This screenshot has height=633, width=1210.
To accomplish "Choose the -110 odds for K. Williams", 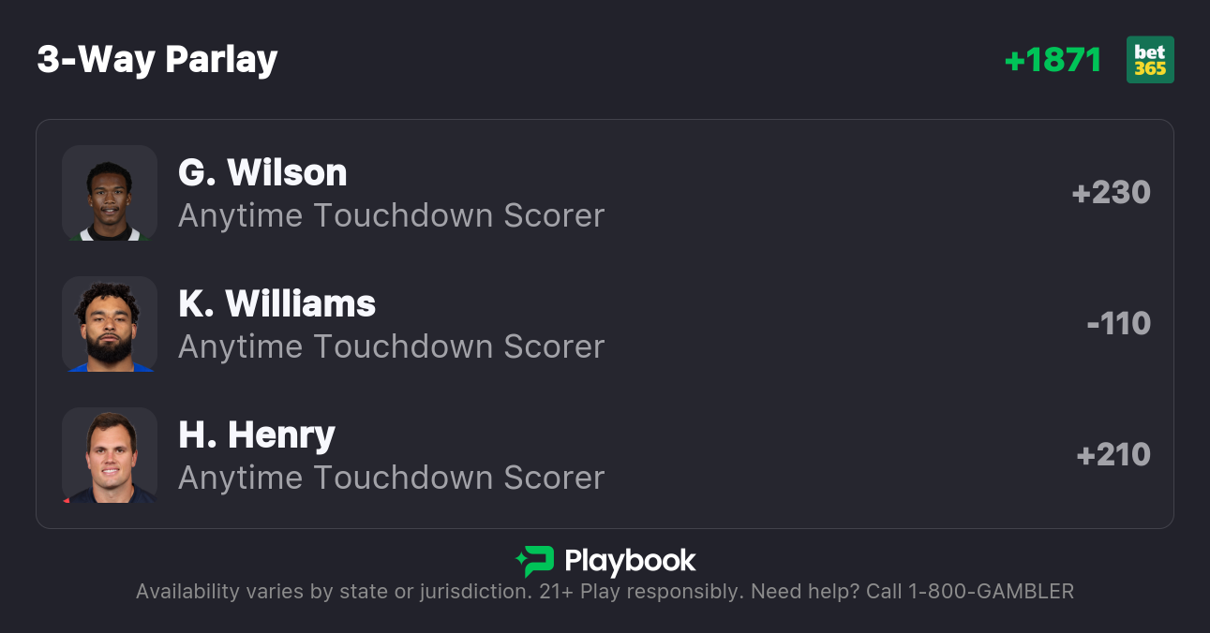I will pyautogui.click(x=1118, y=324).
